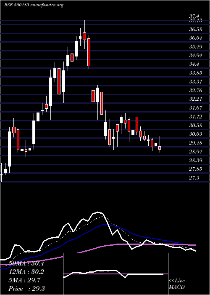Click the 27.85 price axis label
The image size is (210, 295).
196,169
